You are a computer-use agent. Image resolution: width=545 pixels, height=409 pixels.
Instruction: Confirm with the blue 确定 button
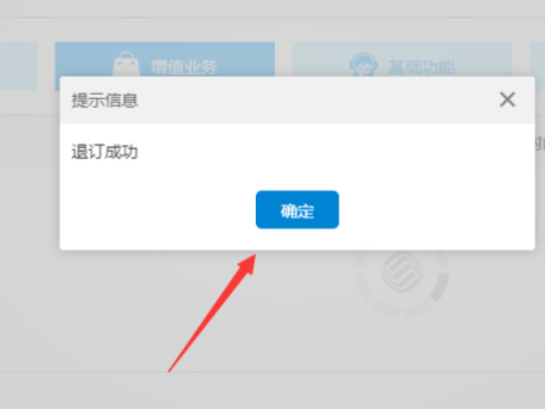pyautogui.click(x=297, y=210)
